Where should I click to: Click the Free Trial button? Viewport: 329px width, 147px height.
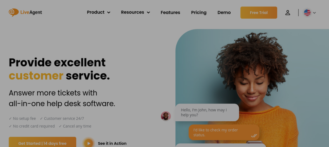point(258,13)
